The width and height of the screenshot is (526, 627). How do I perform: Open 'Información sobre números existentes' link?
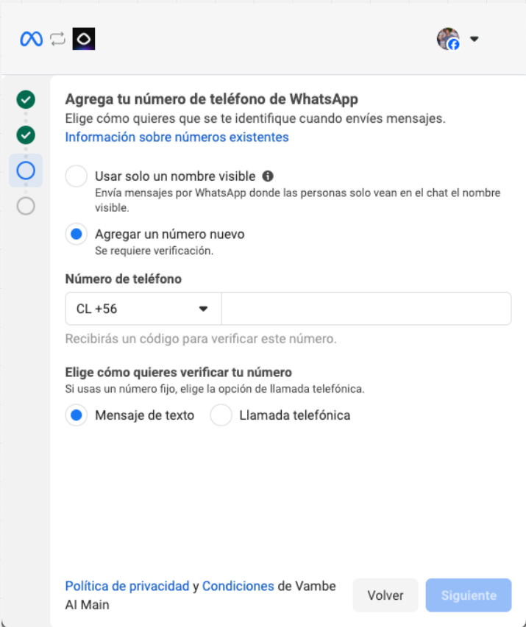coord(177,137)
